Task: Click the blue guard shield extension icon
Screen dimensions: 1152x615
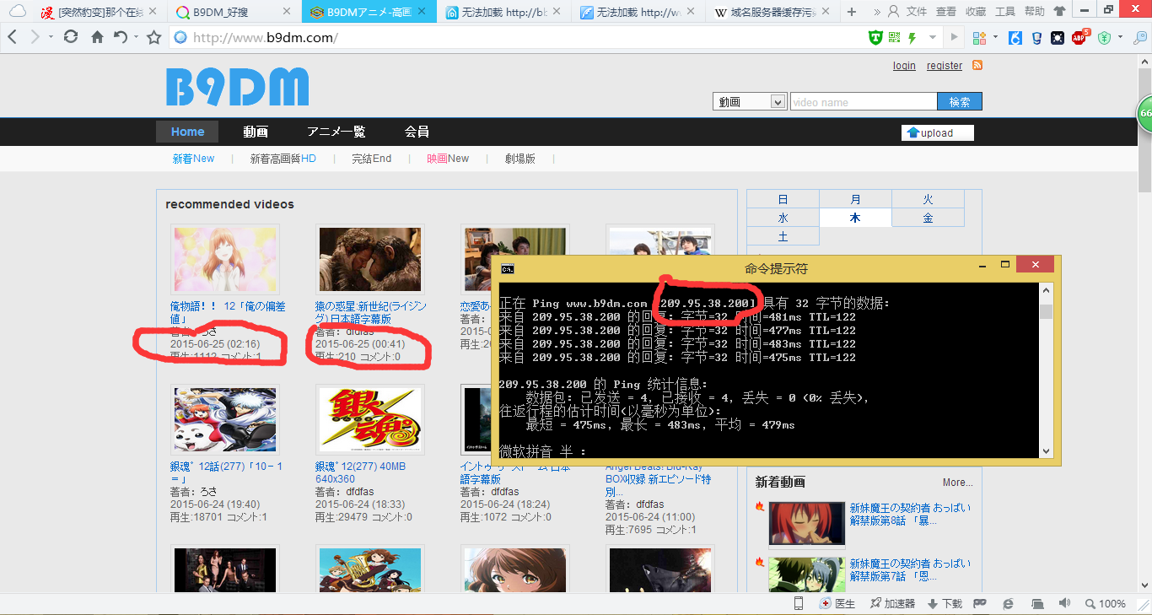Action: (1036, 37)
